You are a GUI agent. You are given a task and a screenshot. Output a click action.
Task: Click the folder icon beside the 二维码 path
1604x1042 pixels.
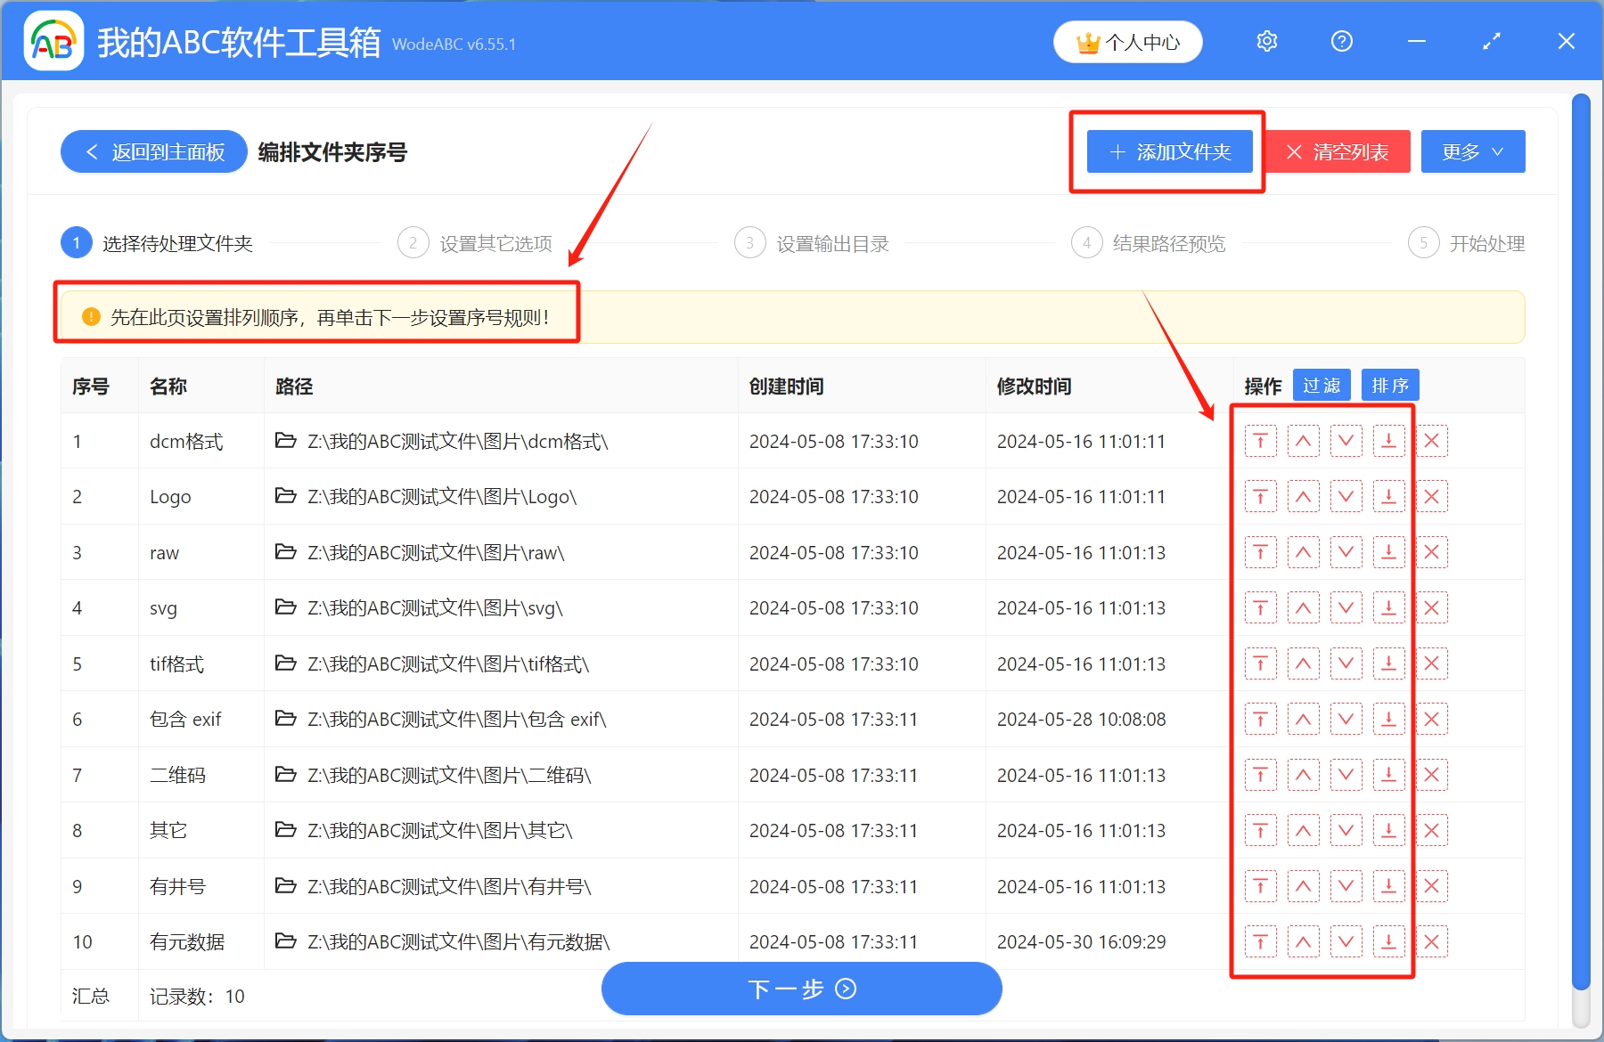285,774
